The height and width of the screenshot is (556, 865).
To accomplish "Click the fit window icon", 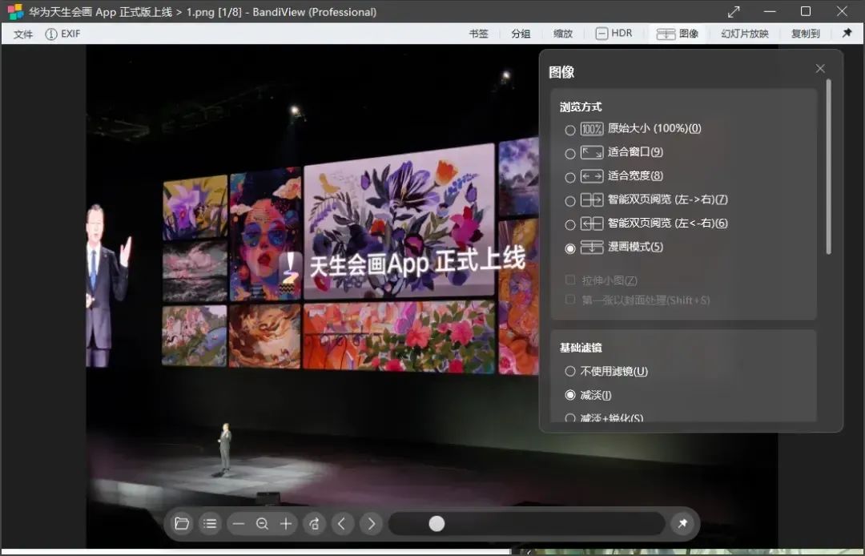I will pos(592,152).
